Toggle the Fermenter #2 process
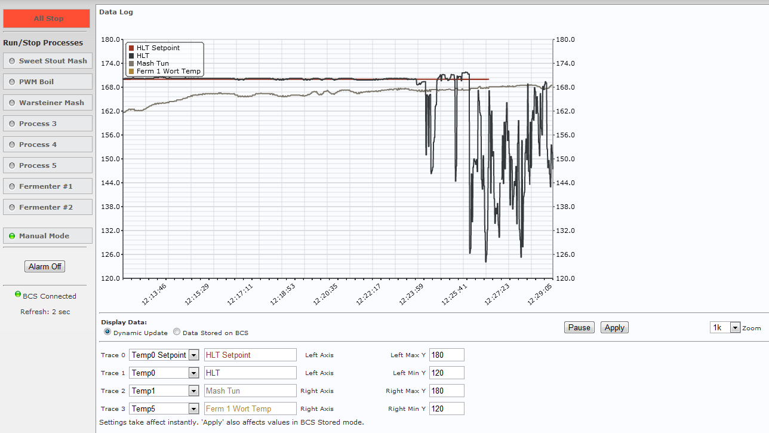769x433 pixels. click(48, 207)
